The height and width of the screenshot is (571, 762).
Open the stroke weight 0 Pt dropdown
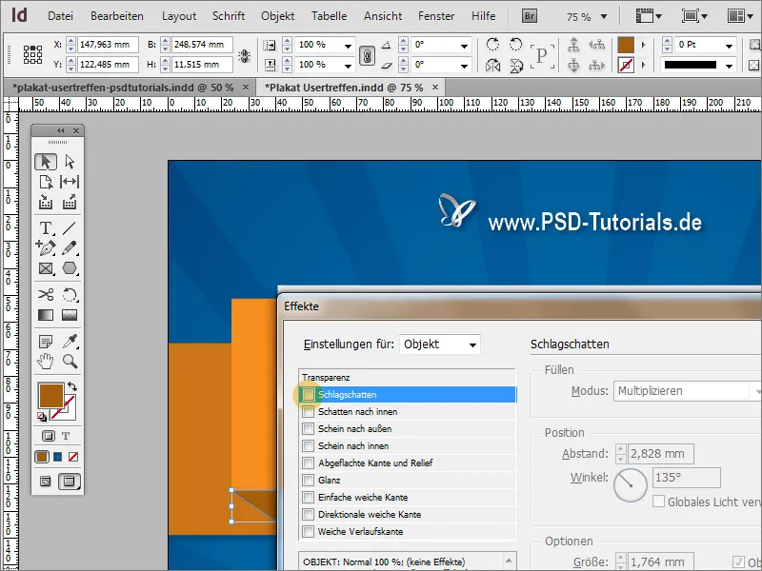tap(729, 46)
